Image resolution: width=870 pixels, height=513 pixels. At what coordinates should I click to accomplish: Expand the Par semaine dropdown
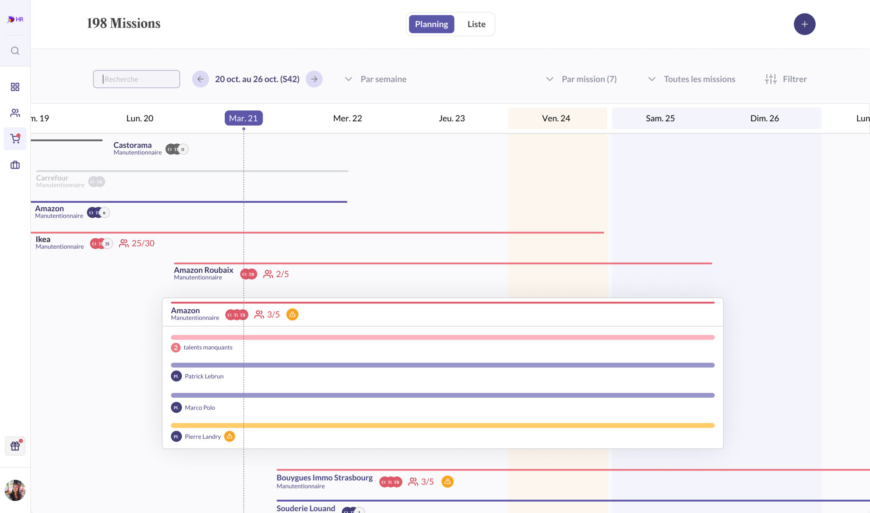click(376, 79)
